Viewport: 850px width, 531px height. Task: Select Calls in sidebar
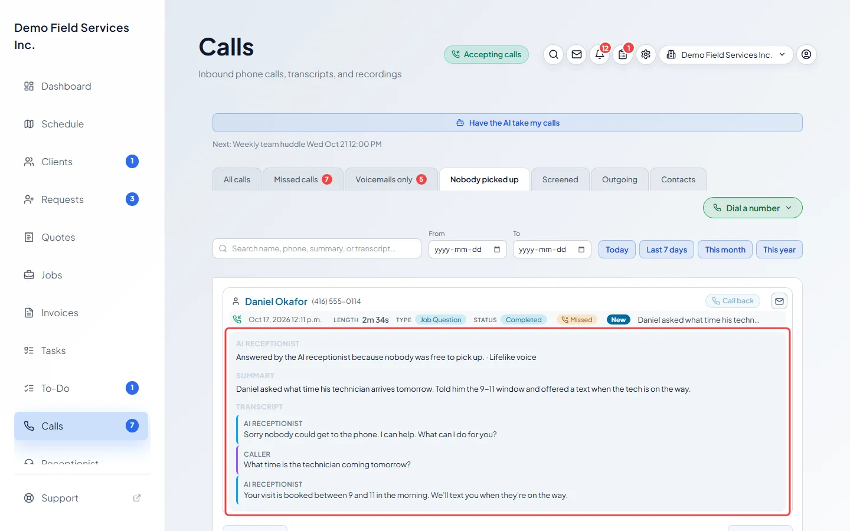(81, 426)
